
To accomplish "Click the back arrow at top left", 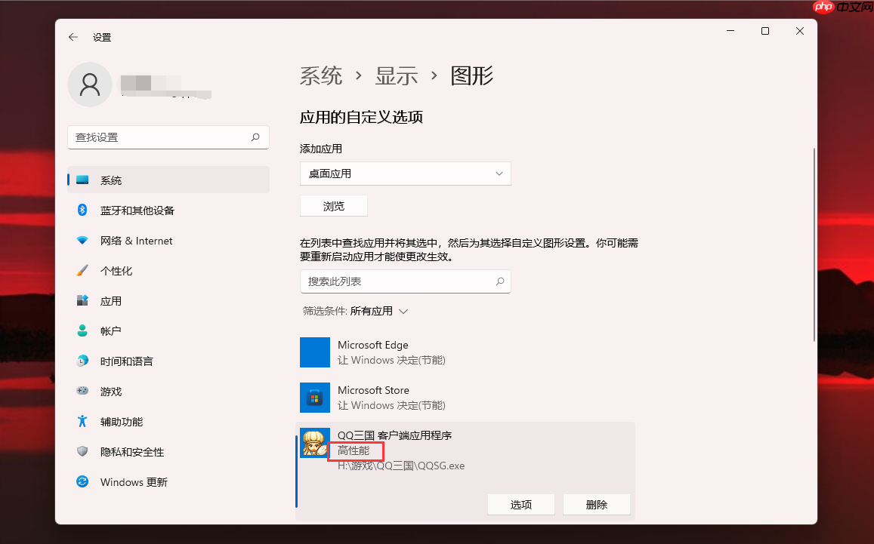I will pyautogui.click(x=73, y=36).
